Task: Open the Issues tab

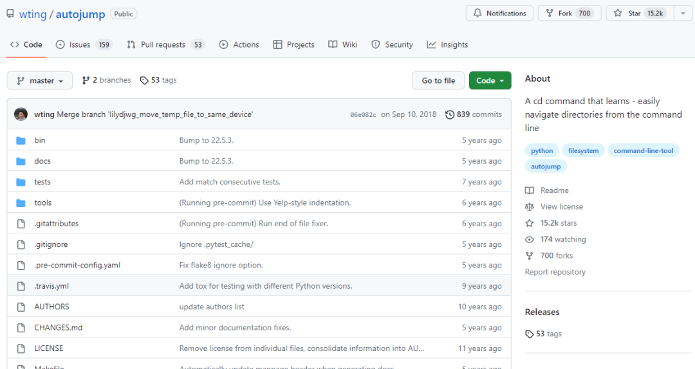Action: point(84,45)
